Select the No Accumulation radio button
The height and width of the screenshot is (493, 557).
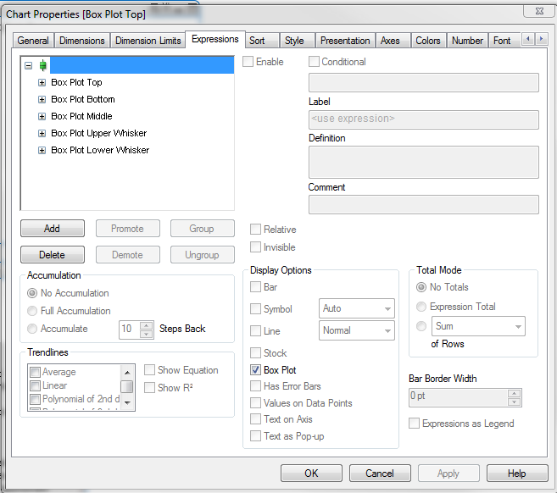tap(32, 293)
